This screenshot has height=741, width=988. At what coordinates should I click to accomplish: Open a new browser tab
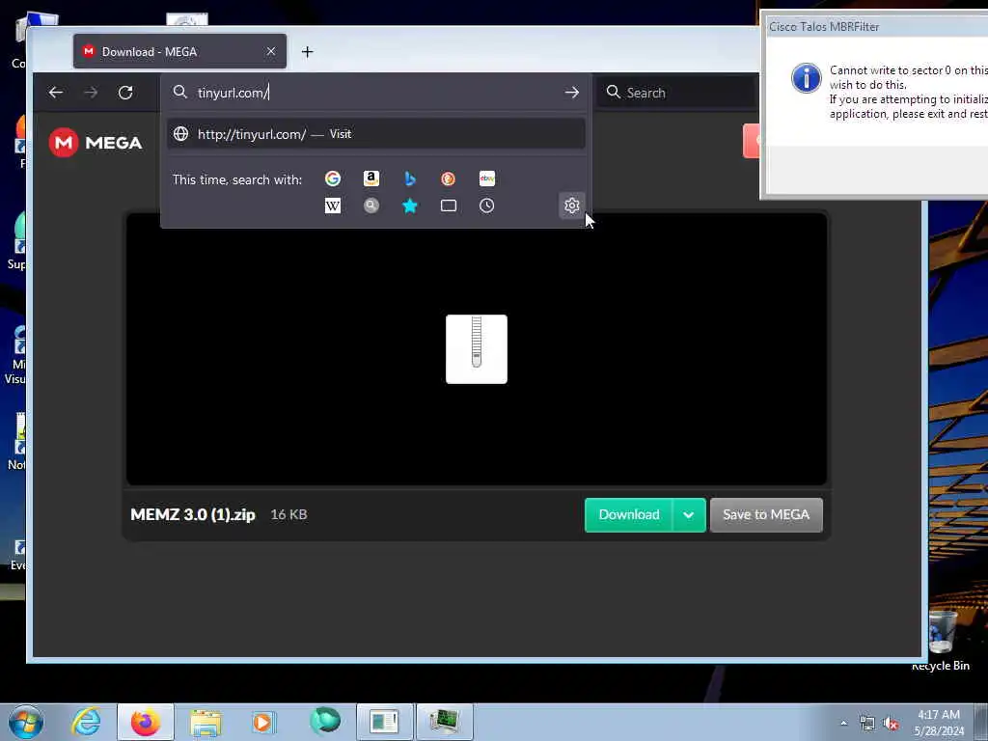tap(307, 52)
